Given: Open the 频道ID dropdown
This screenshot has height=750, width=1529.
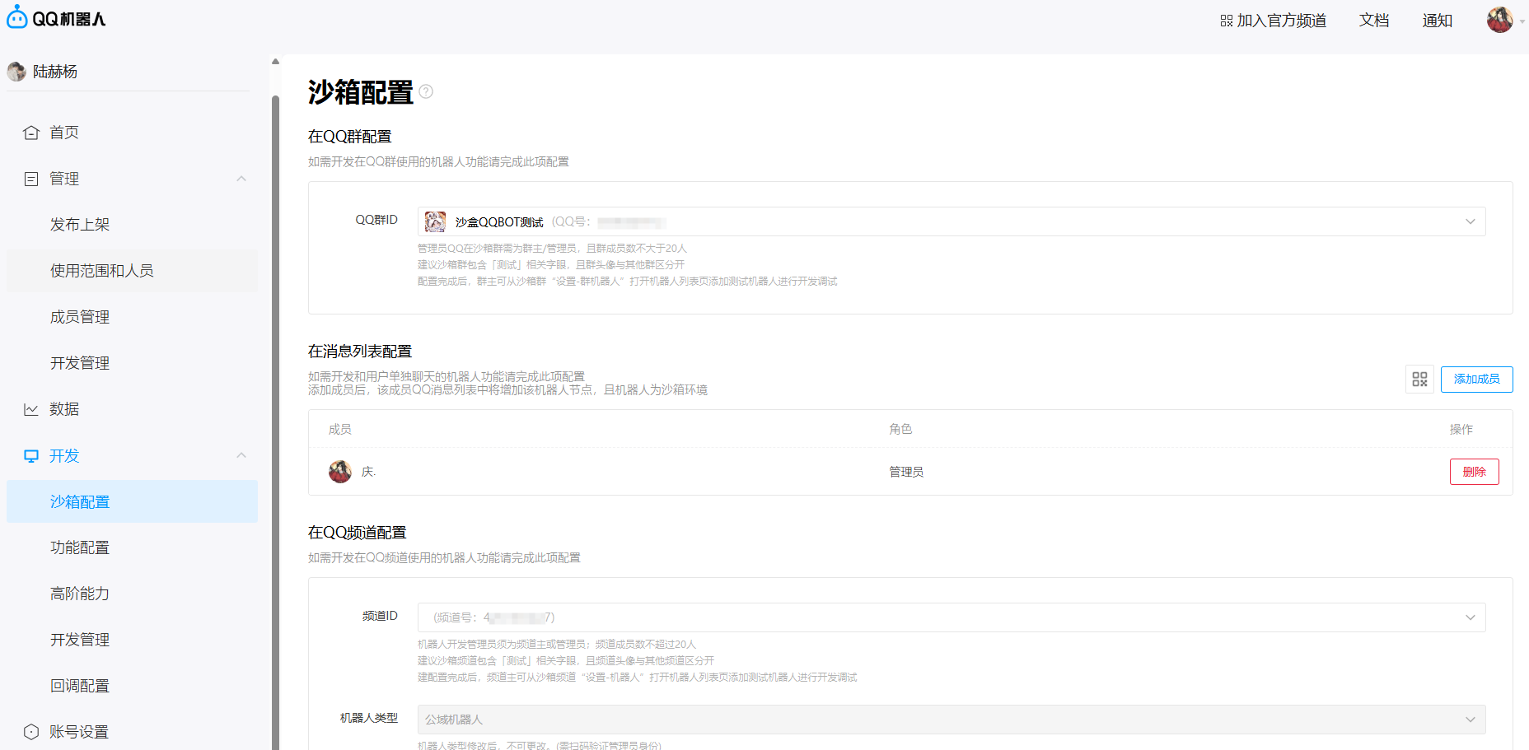Looking at the screenshot, I should [x=1470, y=617].
